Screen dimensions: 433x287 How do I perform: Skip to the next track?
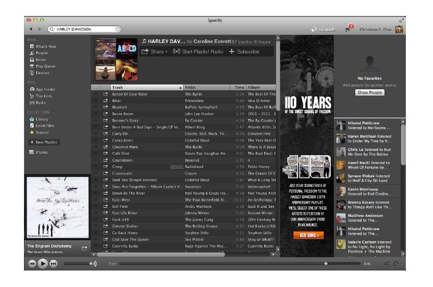[x=53, y=264]
